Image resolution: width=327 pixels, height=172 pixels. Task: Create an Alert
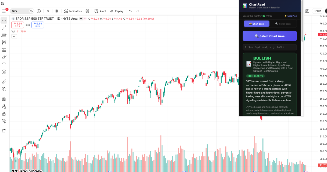(100, 11)
